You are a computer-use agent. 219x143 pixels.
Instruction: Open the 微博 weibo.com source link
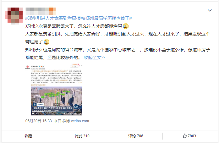click(75, 121)
